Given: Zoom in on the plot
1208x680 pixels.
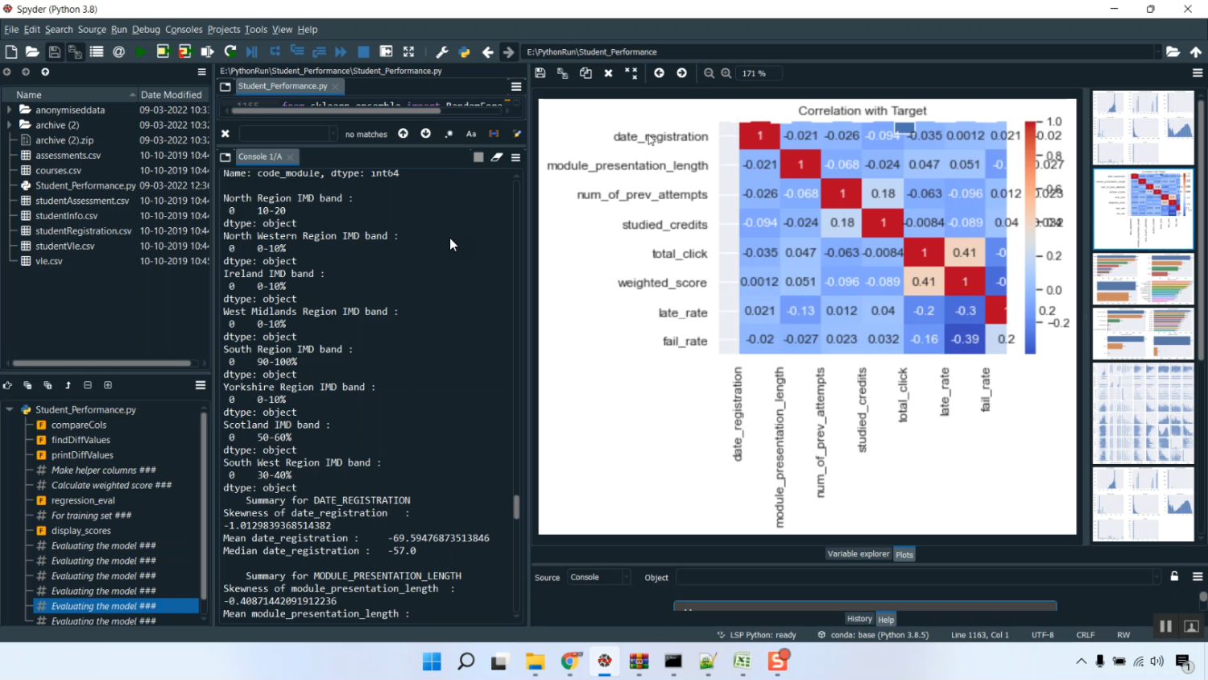Looking at the screenshot, I should pos(726,73).
